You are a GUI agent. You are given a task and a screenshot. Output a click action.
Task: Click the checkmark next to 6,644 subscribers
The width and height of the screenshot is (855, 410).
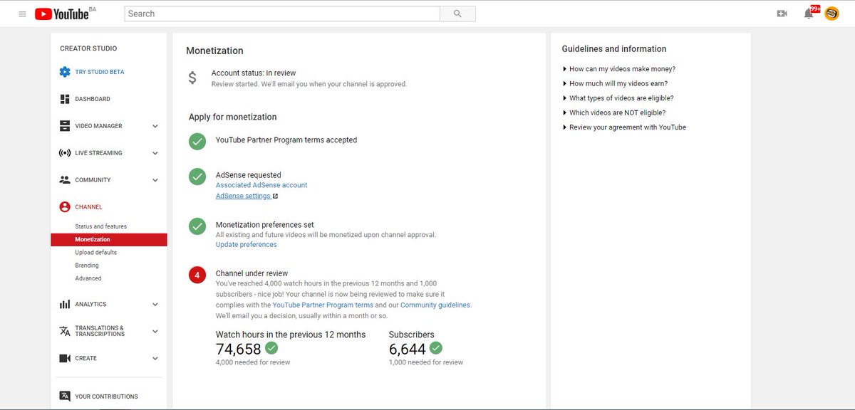pos(436,348)
